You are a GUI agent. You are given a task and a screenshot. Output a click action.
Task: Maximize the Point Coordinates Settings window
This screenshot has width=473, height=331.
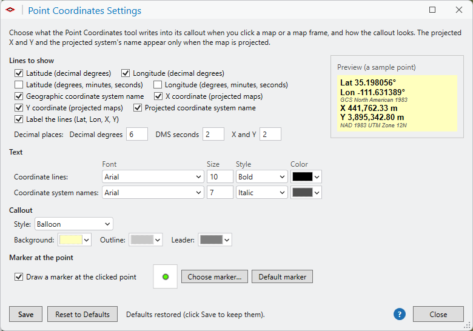tap(432, 10)
